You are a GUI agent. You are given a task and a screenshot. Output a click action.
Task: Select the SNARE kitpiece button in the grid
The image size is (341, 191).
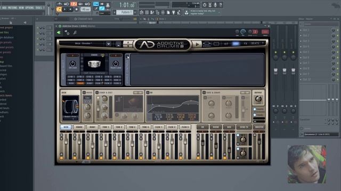(x=80, y=83)
